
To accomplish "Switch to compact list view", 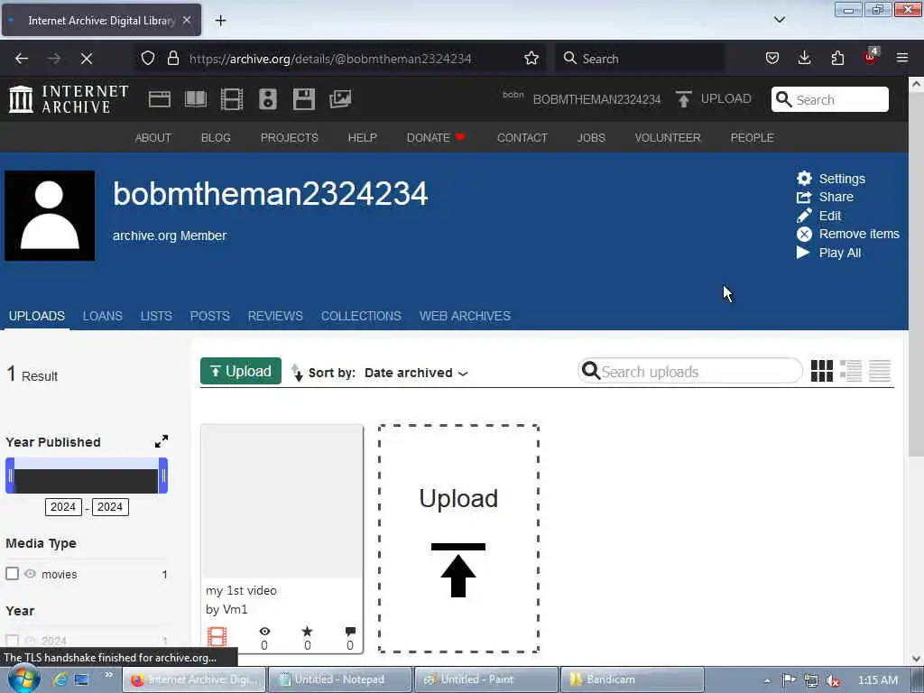I will [879, 371].
